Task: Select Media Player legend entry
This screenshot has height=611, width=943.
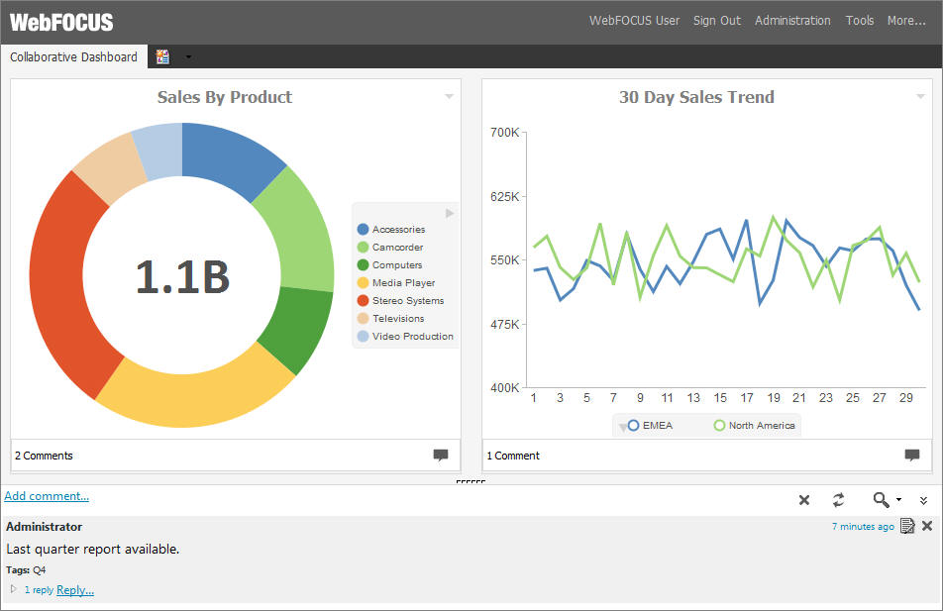Action: click(396, 282)
